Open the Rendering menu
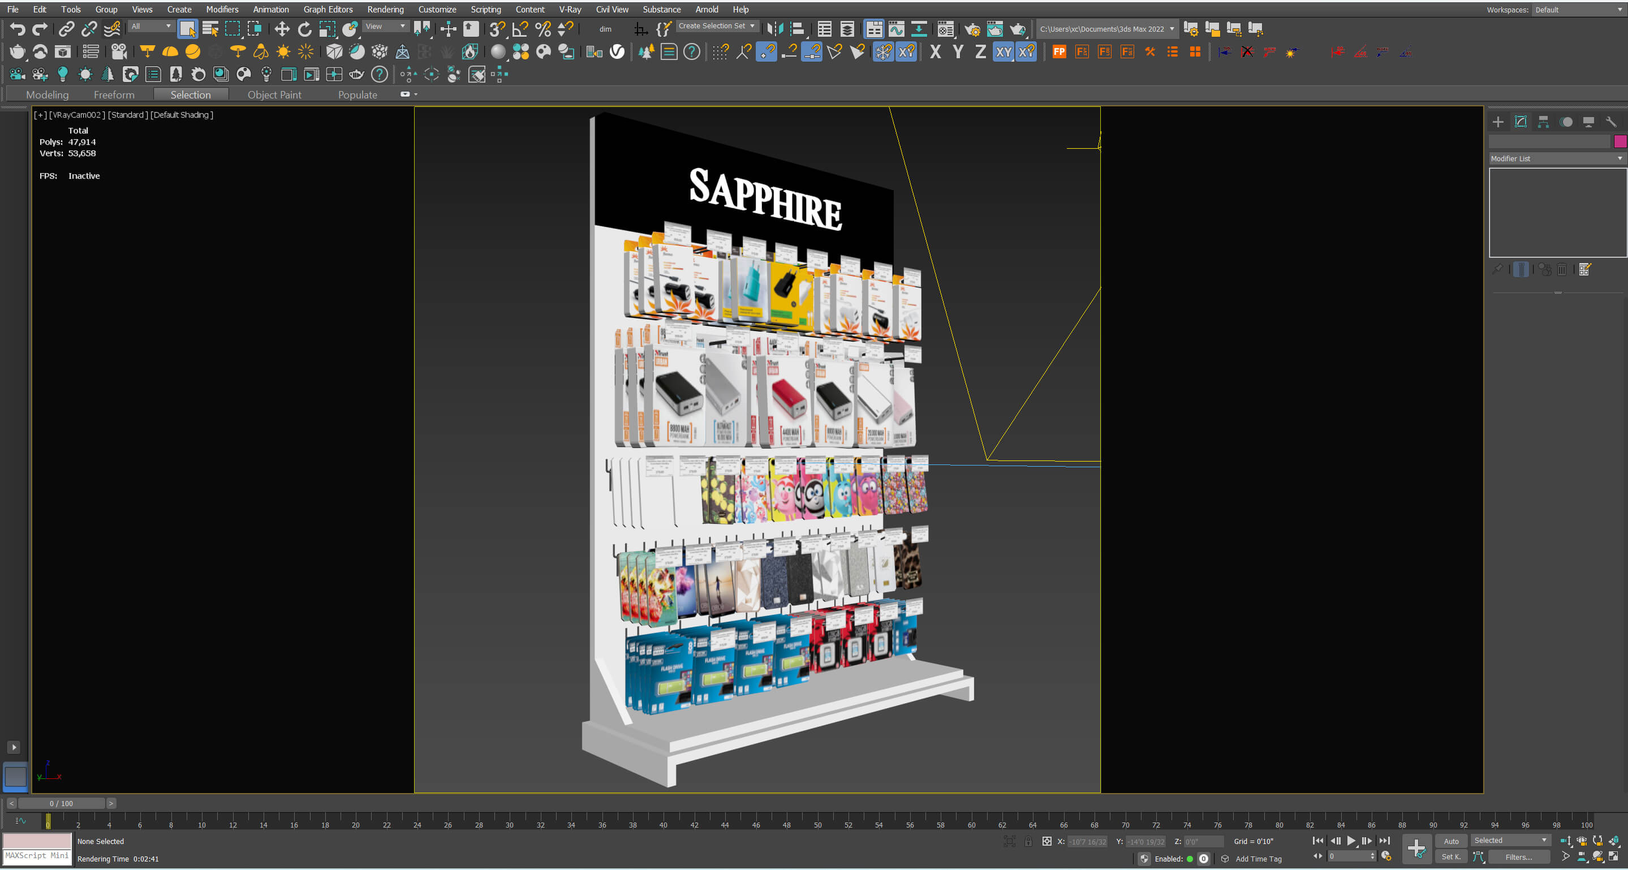Screen dimensions: 1628x870 click(x=386, y=10)
